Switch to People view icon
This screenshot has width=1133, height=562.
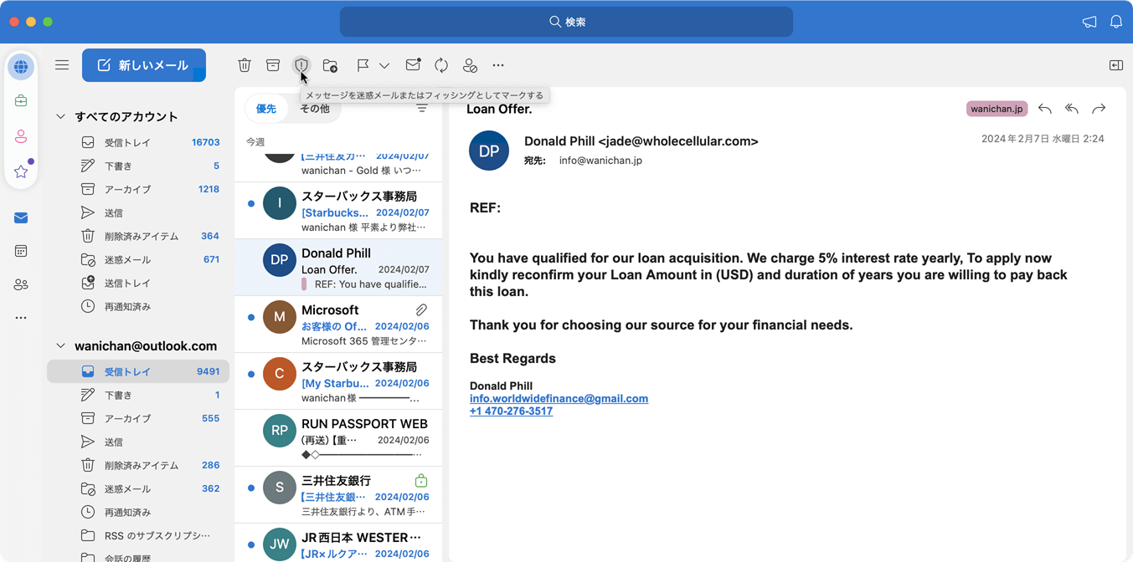(21, 284)
